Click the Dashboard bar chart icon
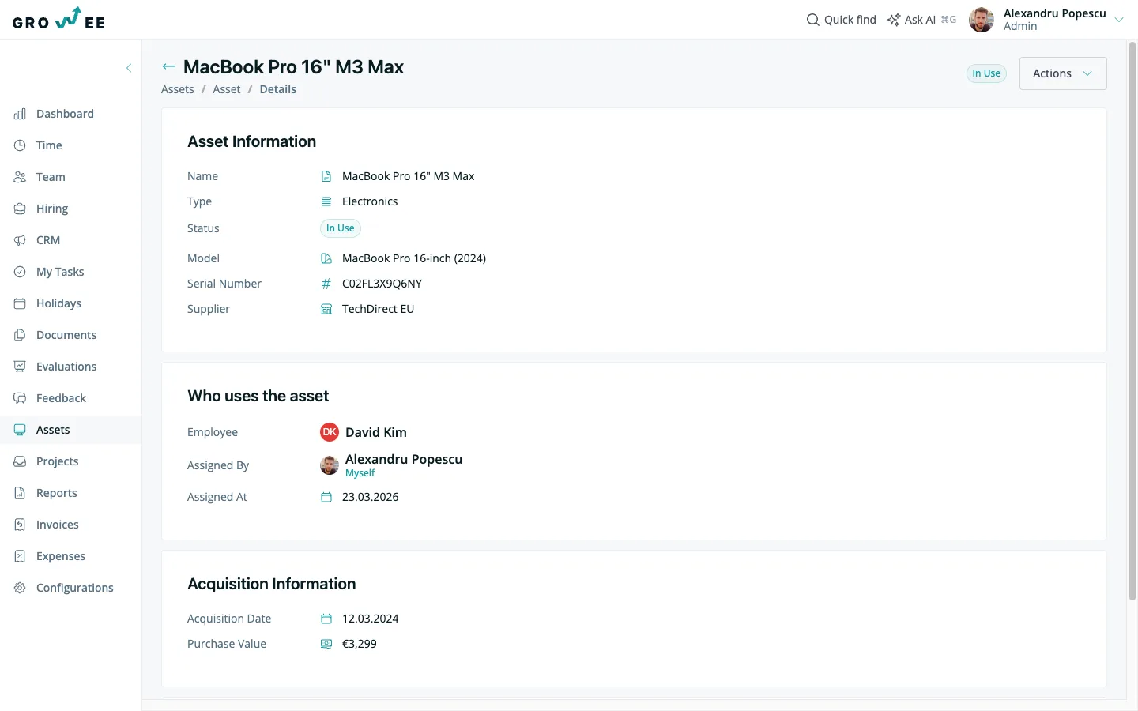Viewport: 1138px width, 711px height. click(20, 114)
